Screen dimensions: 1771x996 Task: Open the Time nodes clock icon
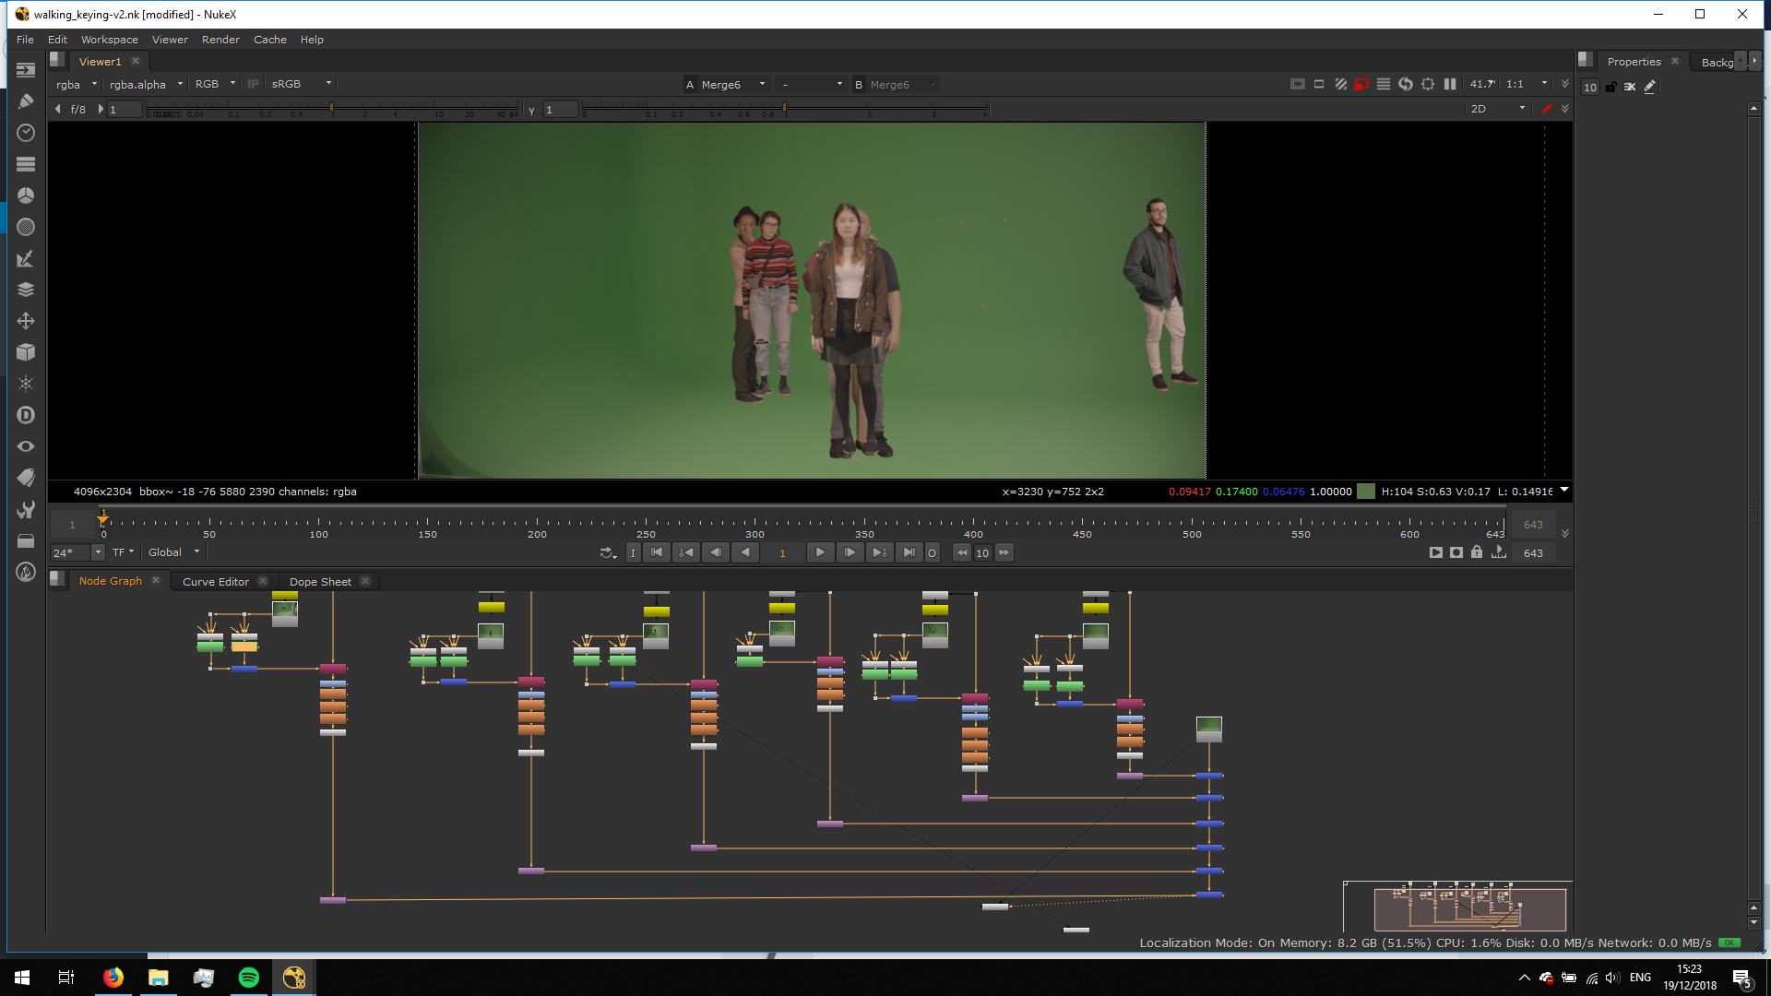26,133
